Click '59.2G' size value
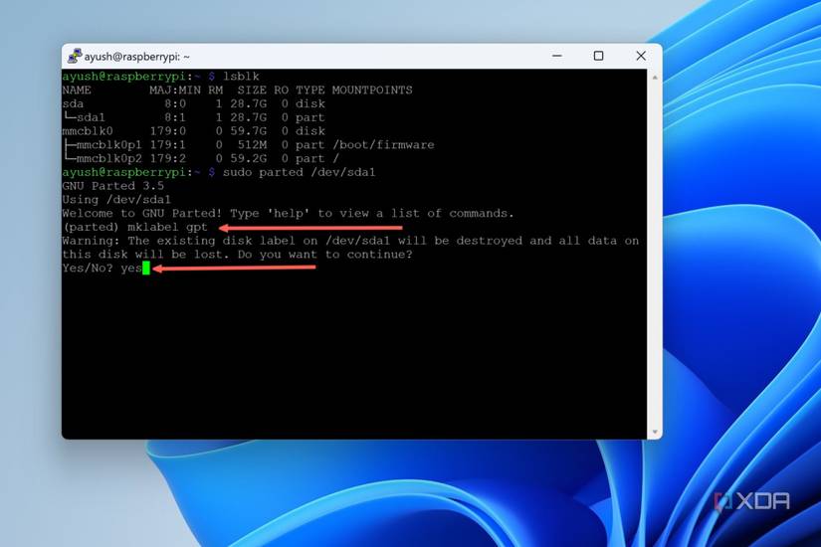821x547 pixels. [x=248, y=158]
